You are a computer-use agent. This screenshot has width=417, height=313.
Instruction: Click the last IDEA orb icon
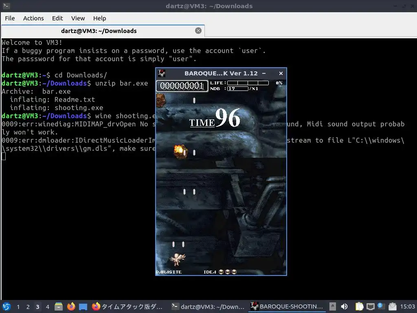click(234, 272)
